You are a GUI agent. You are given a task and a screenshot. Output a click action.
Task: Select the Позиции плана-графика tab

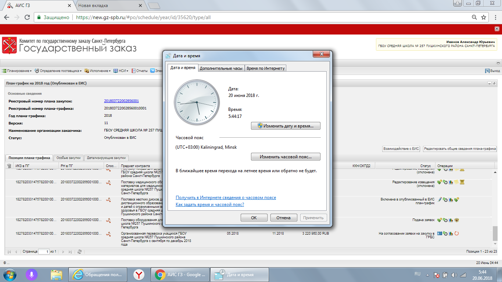pyautogui.click(x=29, y=158)
